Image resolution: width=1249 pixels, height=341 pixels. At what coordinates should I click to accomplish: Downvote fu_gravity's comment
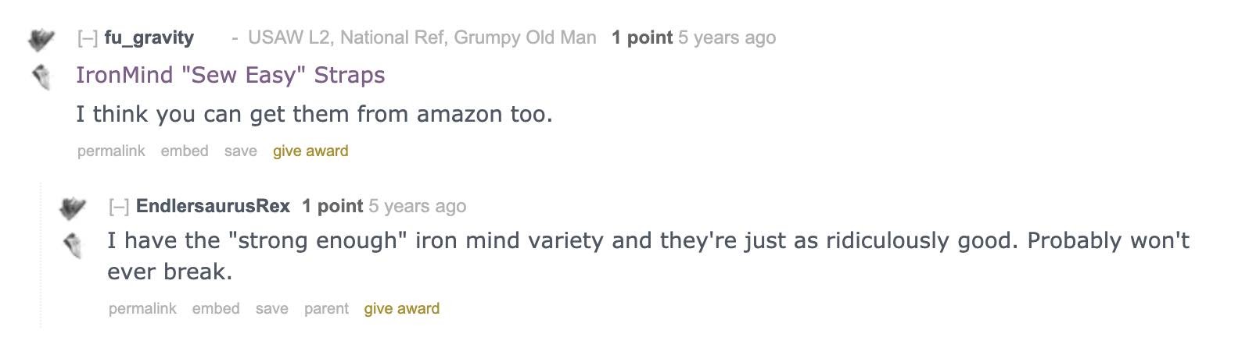41,77
